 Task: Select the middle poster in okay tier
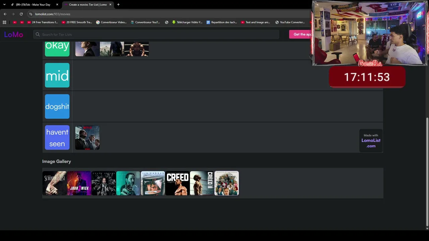coord(112,49)
